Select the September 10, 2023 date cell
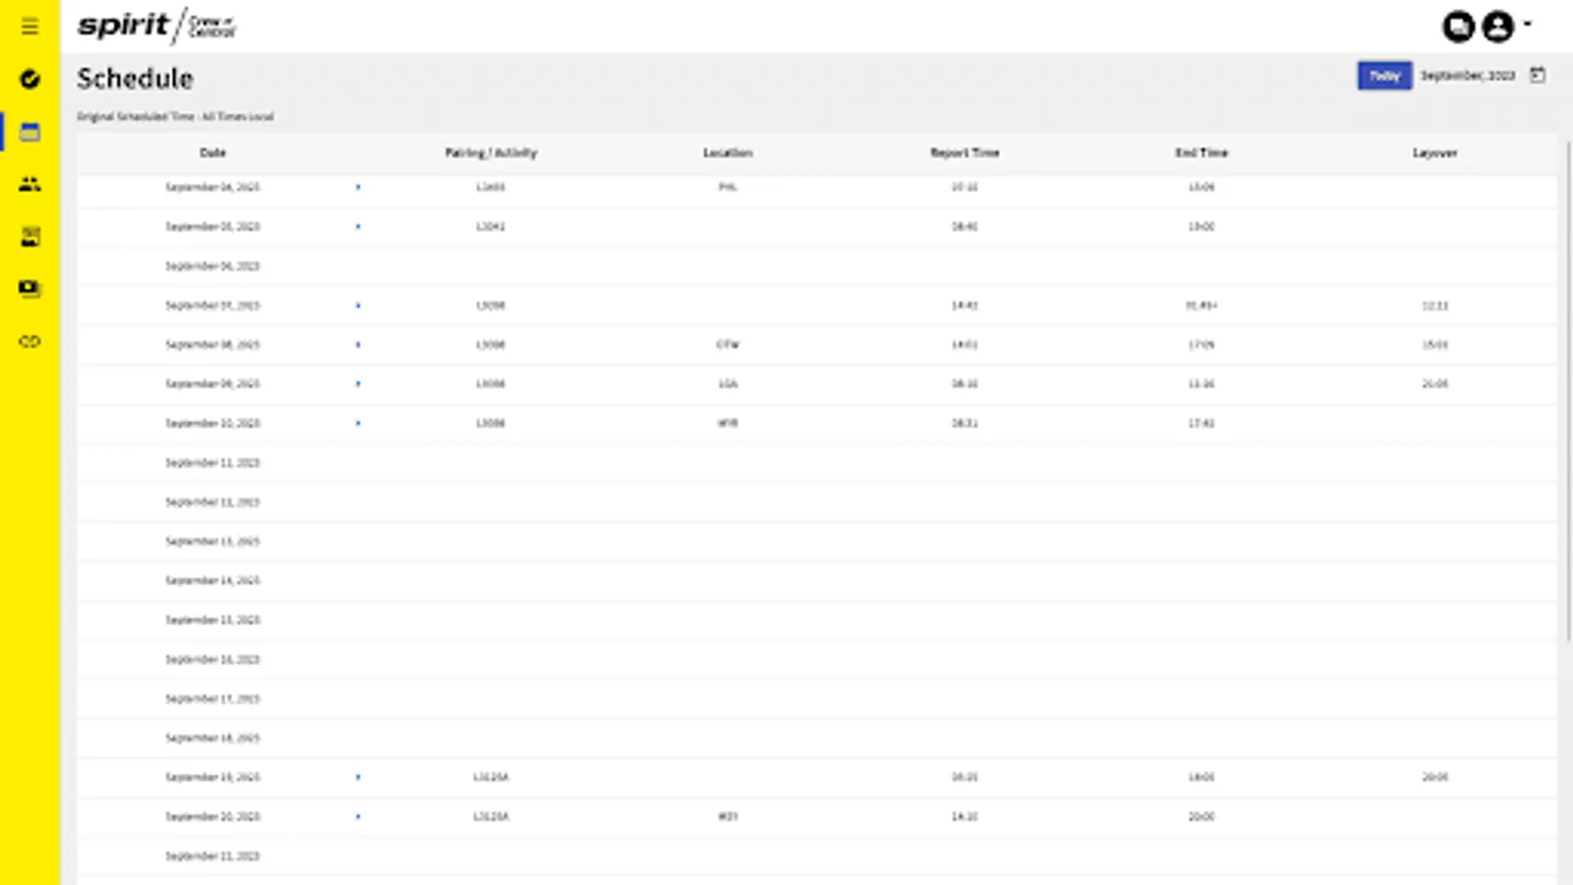Image resolution: width=1573 pixels, height=885 pixels. coord(212,423)
